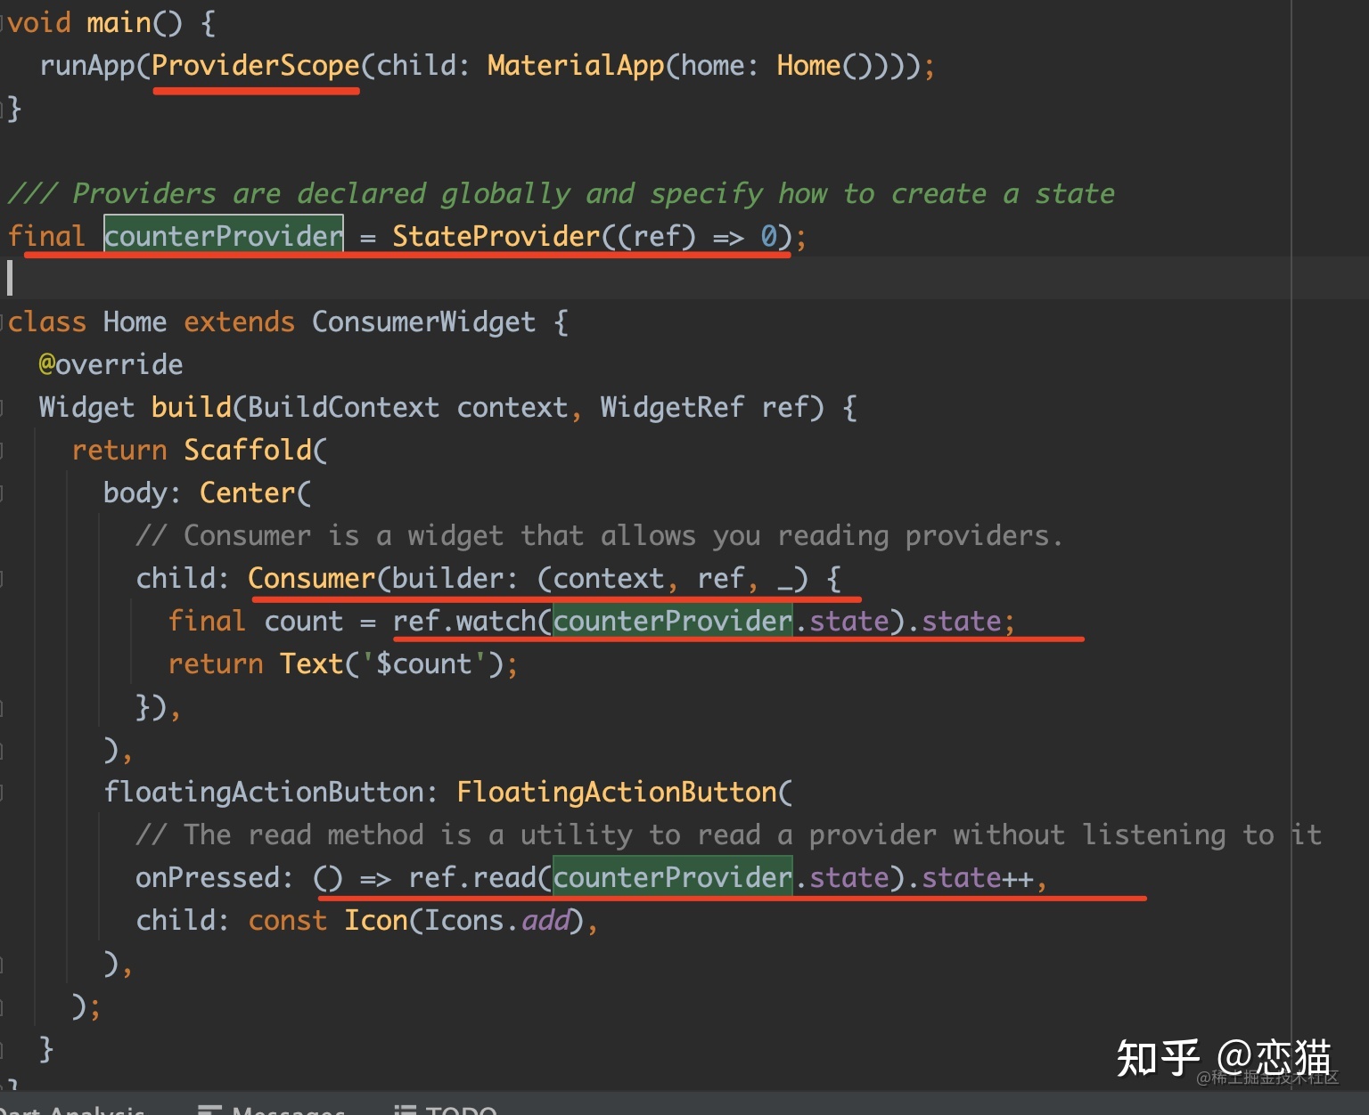Image resolution: width=1369 pixels, height=1115 pixels.
Task: Click the TODO list icon
Action: [405, 1110]
